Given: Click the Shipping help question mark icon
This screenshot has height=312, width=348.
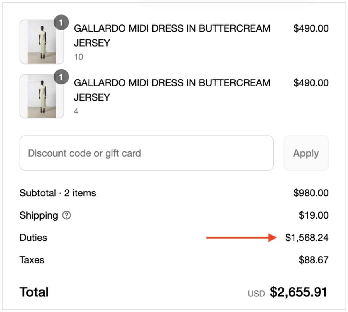Looking at the screenshot, I should tap(67, 216).
